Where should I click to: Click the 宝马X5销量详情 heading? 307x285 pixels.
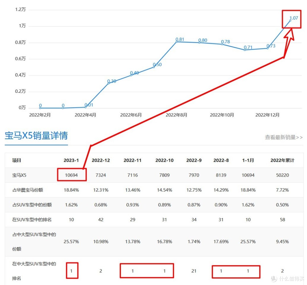tap(36, 135)
